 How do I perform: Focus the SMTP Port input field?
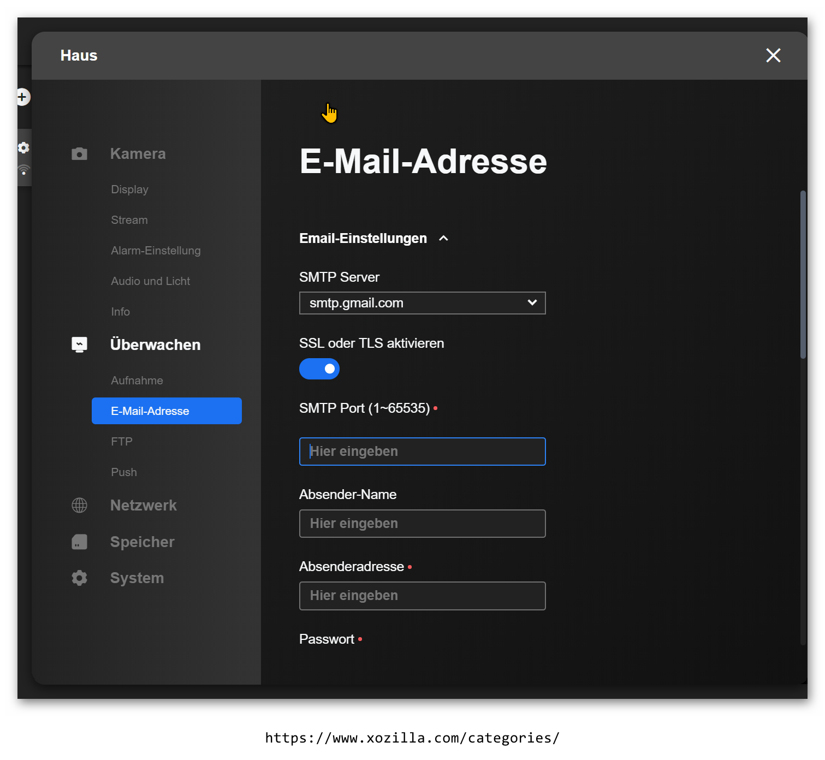(422, 452)
